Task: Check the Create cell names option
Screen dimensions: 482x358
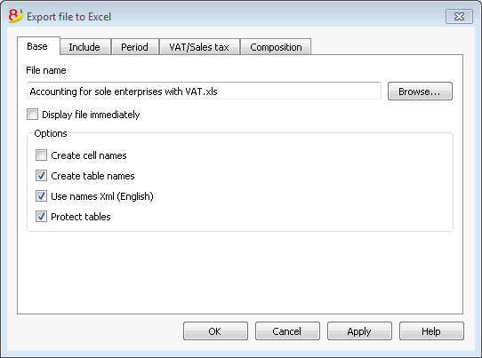Action: pyautogui.click(x=41, y=155)
